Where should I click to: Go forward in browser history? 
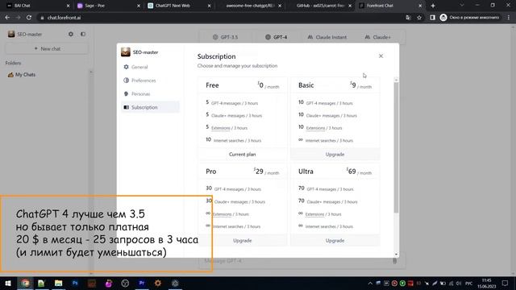(x=18, y=18)
